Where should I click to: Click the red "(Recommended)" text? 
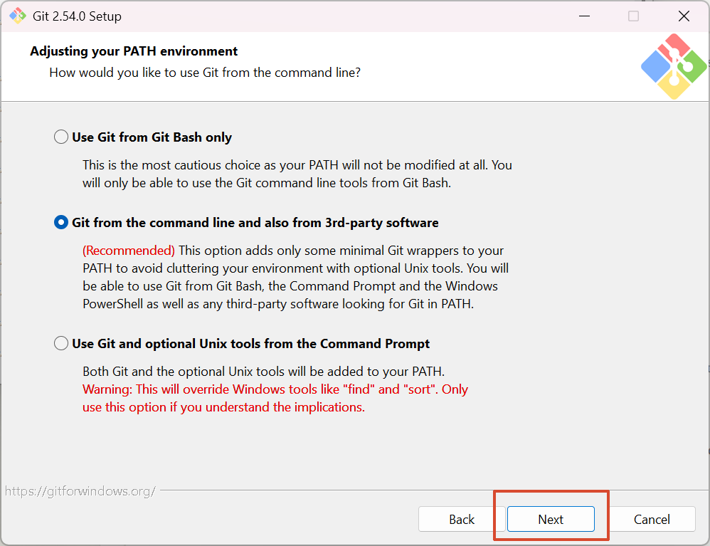point(129,251)
